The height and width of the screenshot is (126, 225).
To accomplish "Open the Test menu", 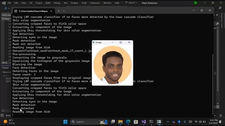I will coord(66,3).
